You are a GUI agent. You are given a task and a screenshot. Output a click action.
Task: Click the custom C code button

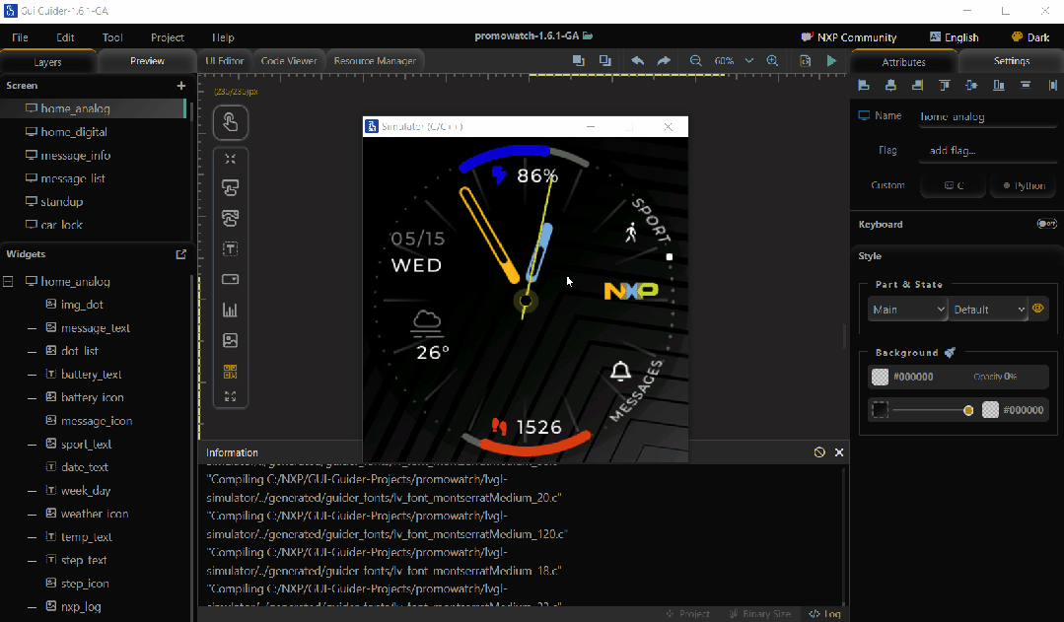pos(954,185)
